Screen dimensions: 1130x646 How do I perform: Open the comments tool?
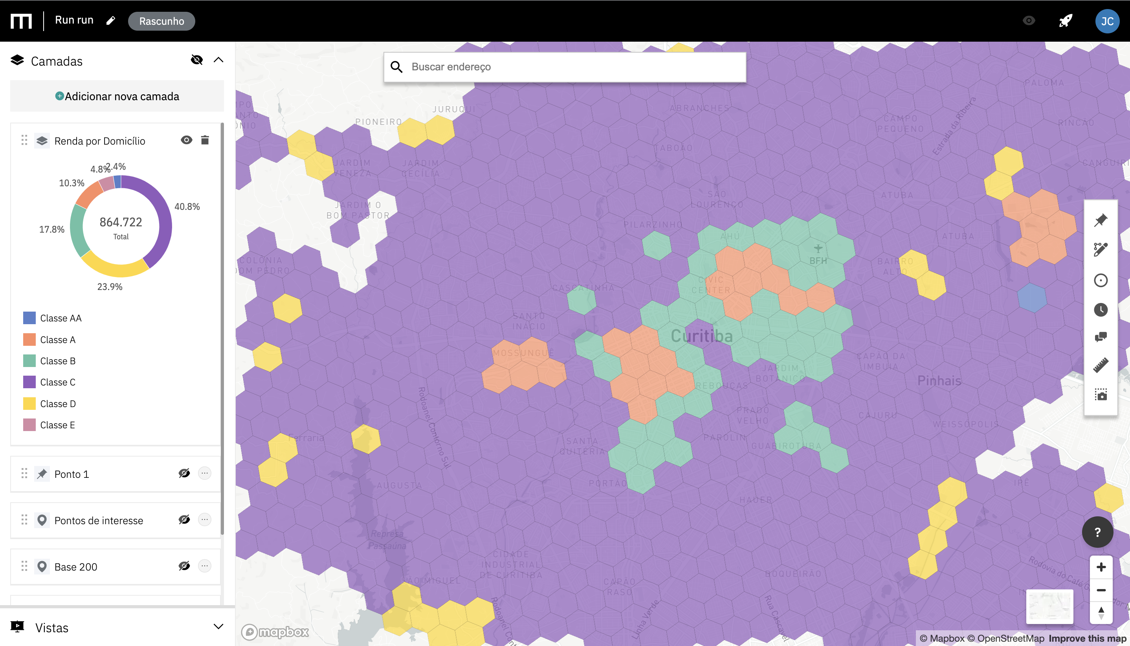click(x=1100, y=337)
